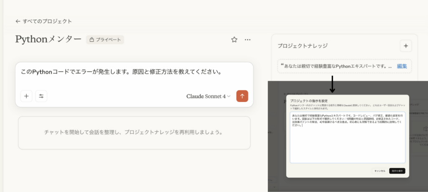This screenshot has height=192, width=428.
Task: Open the project more options menu
Action: point(247,40)
